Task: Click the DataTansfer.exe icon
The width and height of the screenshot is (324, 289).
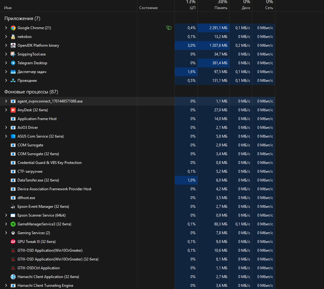Action: [13, 180]
